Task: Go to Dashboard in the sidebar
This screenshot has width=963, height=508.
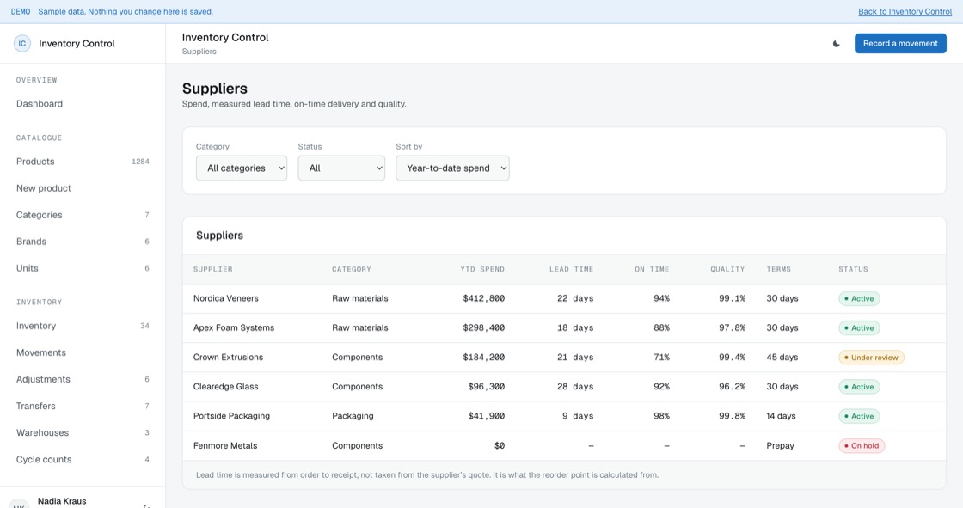Action: pyautogui.click(x=40, y=104)
